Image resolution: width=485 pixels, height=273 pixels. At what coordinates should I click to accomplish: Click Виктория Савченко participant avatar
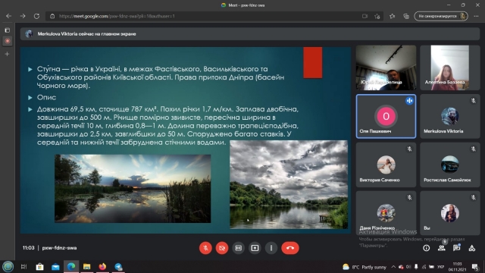(x=386, y=165)
